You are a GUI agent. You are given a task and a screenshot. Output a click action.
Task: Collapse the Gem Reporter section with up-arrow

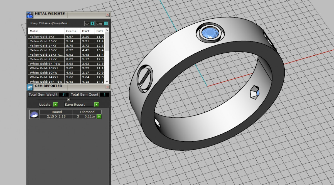[69, 100]
